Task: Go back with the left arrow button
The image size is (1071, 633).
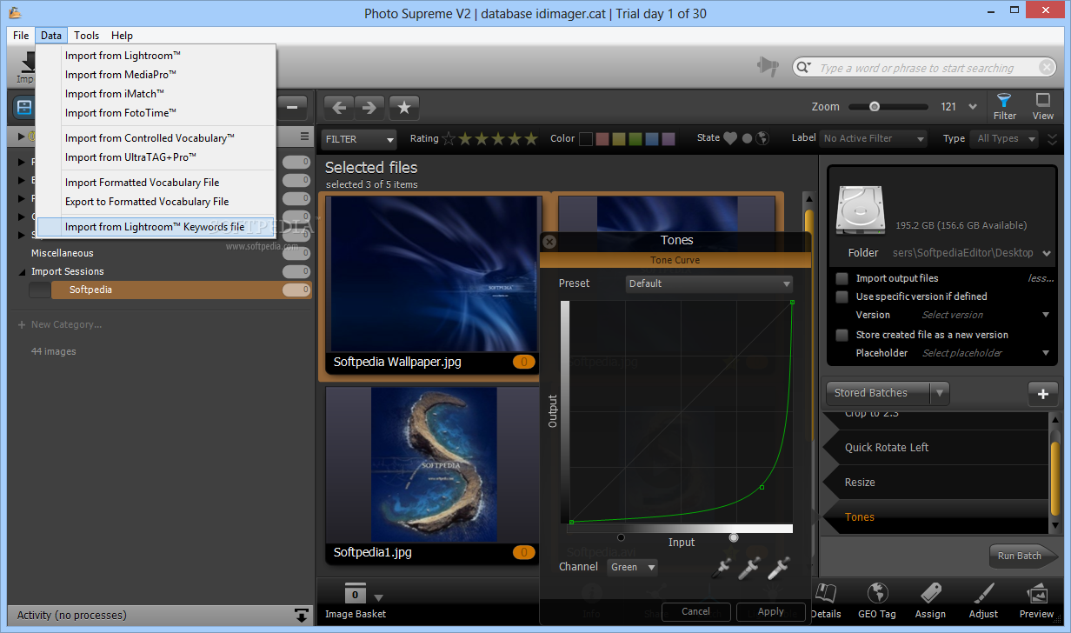Action: point(339,108)
